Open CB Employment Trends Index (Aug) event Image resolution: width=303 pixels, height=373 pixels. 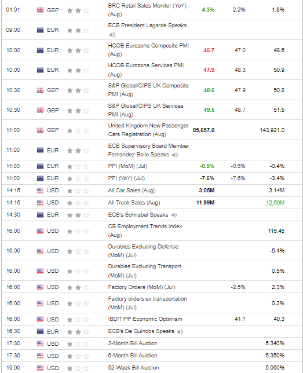tap(145, 231)
